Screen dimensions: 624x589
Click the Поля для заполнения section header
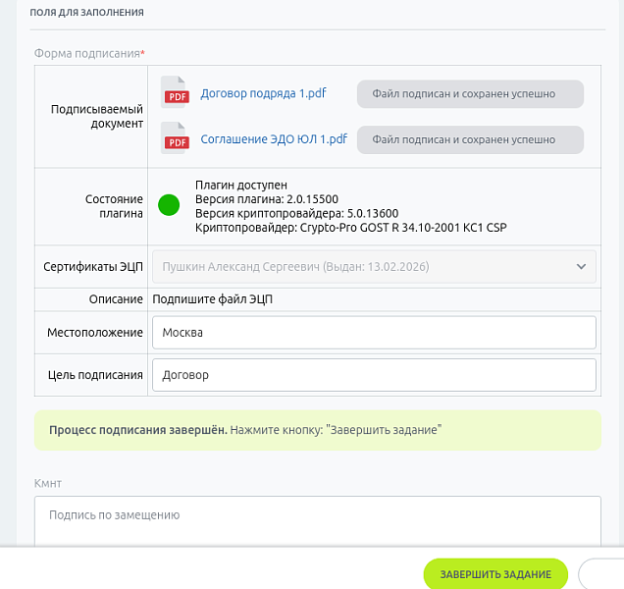click(x=87, y=13)
